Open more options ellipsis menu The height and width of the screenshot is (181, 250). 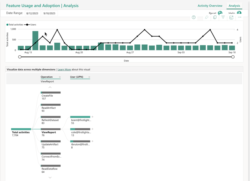point(239,17)
